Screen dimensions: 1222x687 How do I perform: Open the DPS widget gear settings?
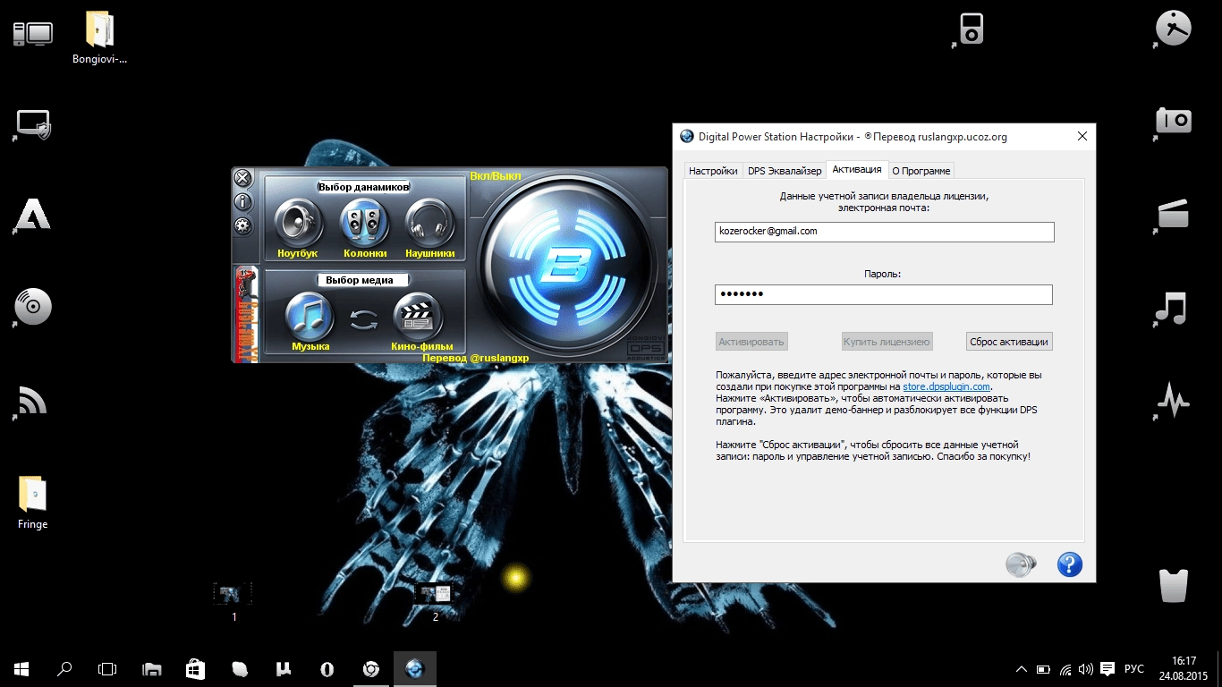point(243,225)
